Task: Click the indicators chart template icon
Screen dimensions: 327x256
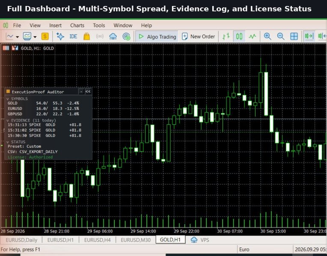Action: [x=27, y=36]
